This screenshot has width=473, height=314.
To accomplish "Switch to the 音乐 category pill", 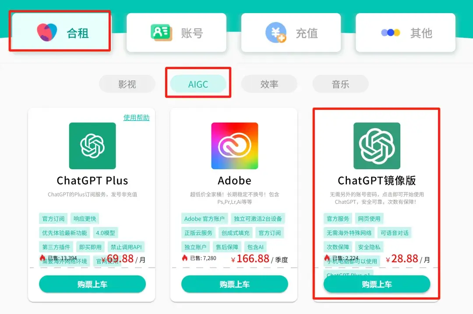I will point(341,84).
